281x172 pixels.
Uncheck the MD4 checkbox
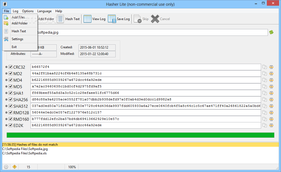click(x=11, y=80)
